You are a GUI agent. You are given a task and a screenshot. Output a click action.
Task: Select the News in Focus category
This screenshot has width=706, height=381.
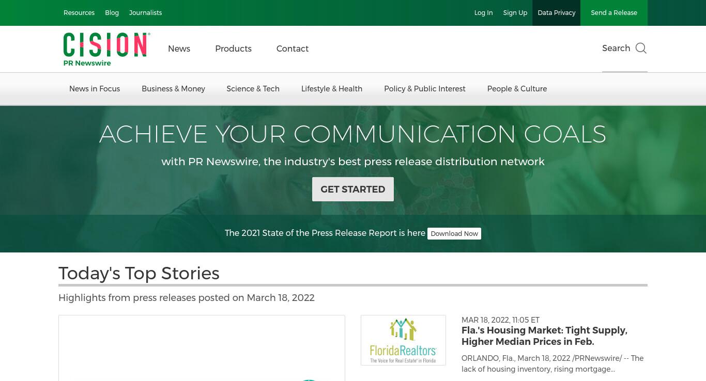click(95, 89)
